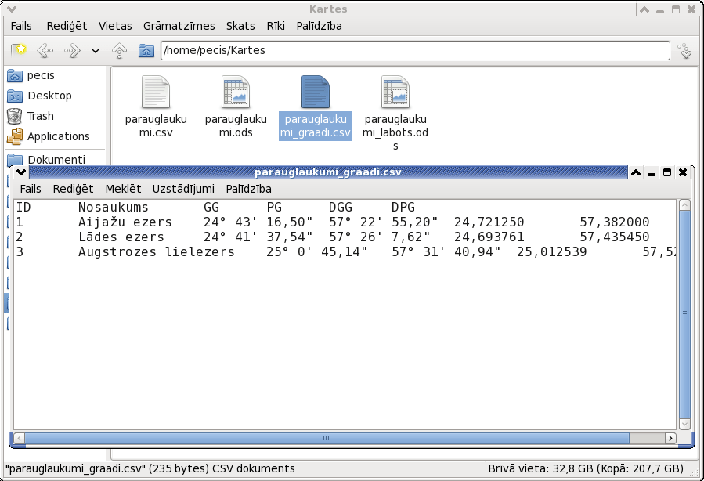Click the text Augstrozes lielezers

tap(157, 252)
